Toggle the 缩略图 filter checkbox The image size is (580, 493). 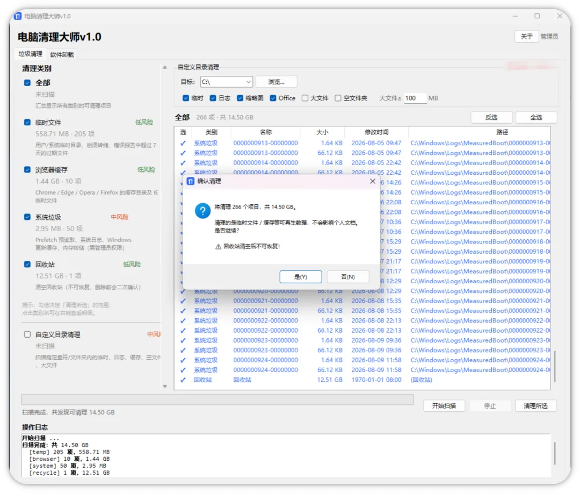tap(240, 98)
